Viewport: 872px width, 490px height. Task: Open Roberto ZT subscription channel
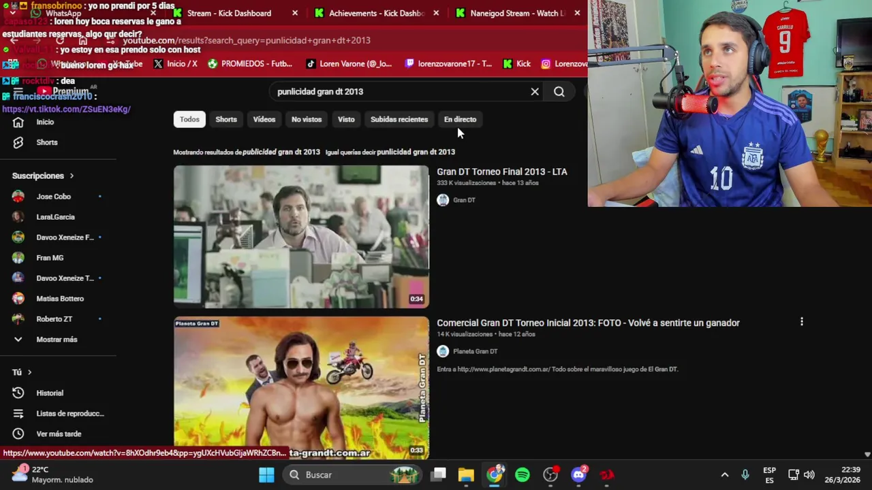pos(54,318)
